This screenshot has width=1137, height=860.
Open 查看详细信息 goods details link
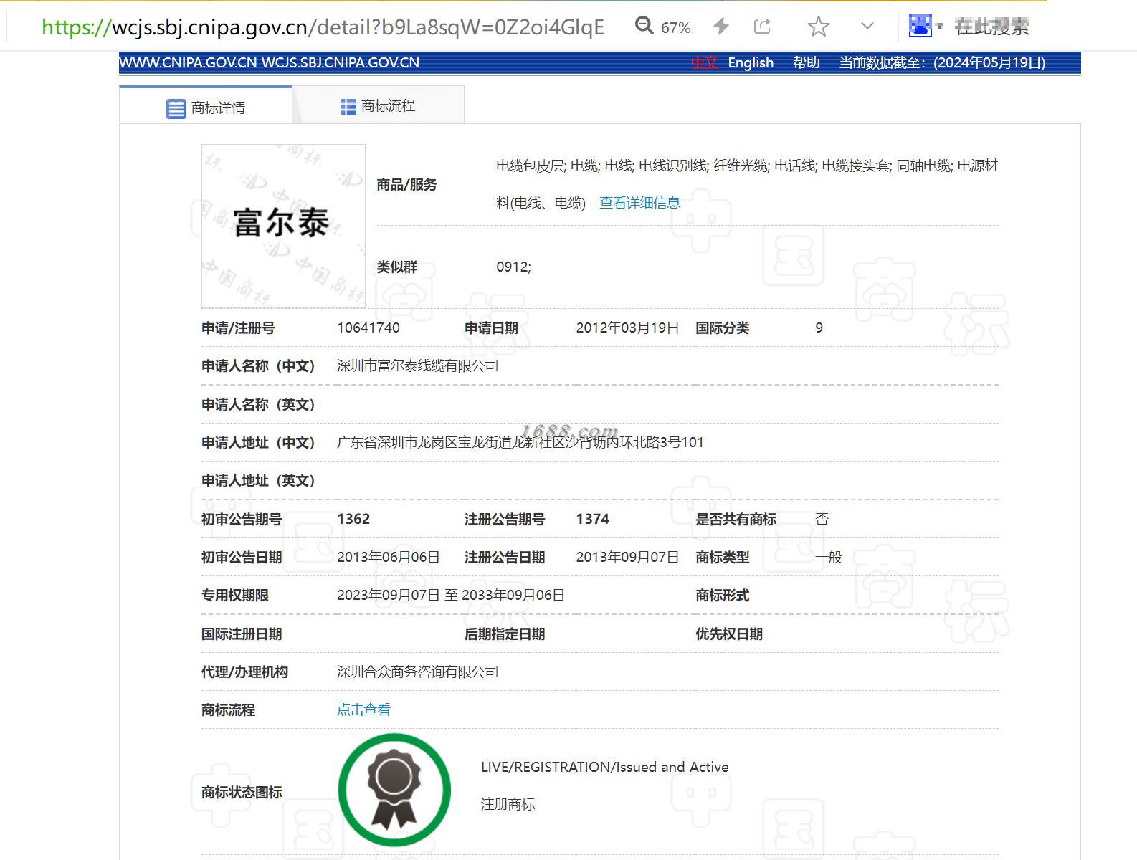(639, 203)
